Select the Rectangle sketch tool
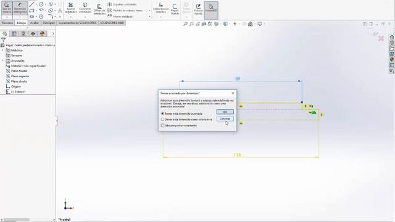 [31, 10]
